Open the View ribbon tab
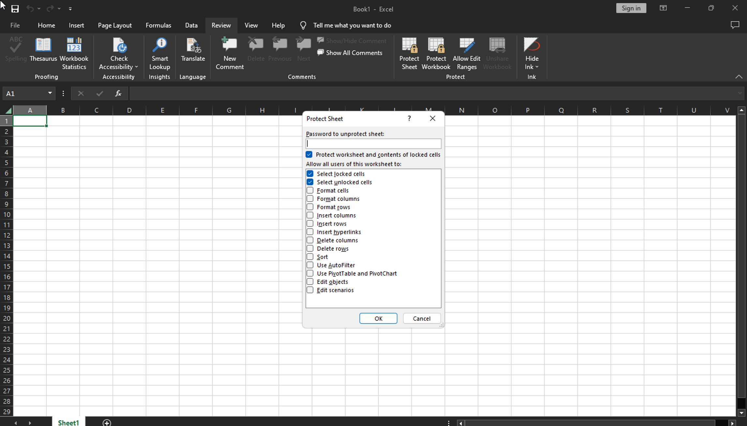This screenshot has width=747, height=426. pyautogui.click(x=251, y=25)
